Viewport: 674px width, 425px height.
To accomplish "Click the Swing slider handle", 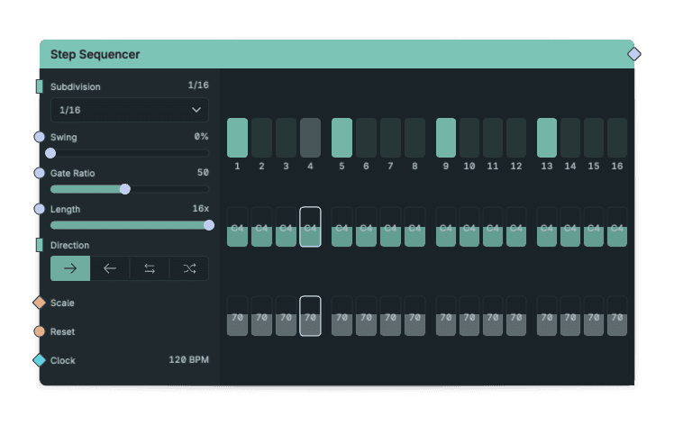I will click(x=50, y=153).
